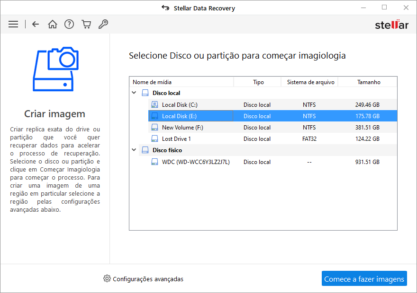This screenshot has height=293, width=417.
Task: Click the large Criar imagem camera-drive illustration
Action: pos(55,69)
